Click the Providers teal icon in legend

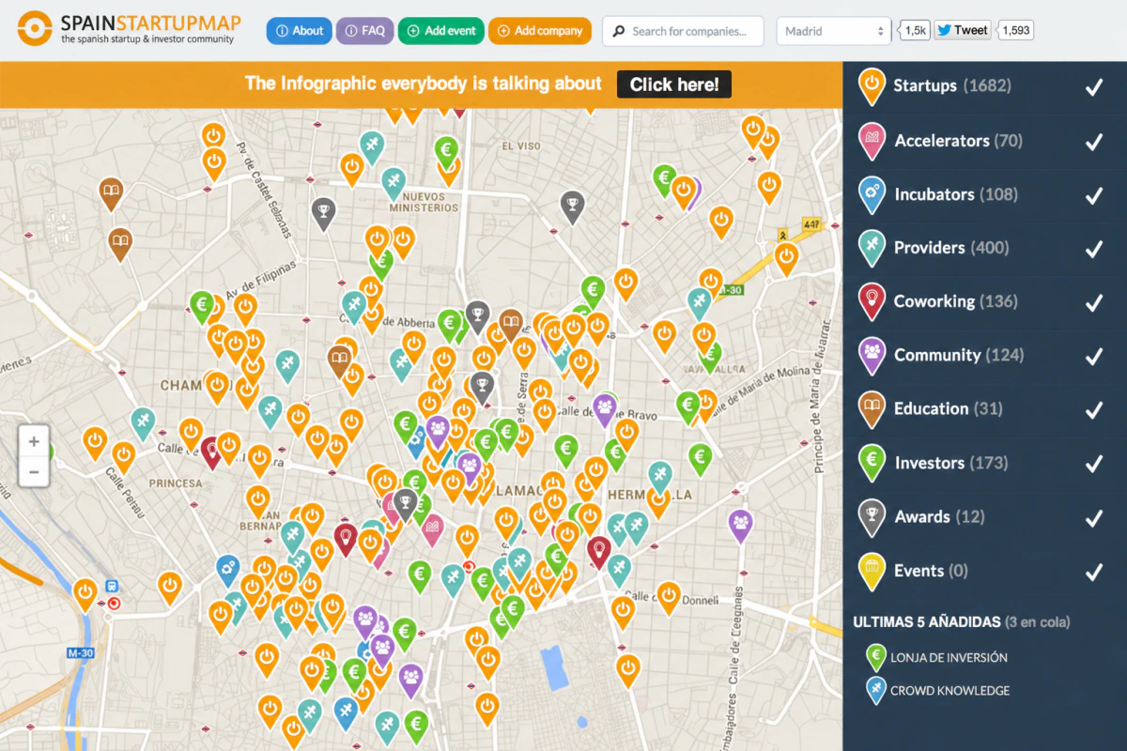click(872, 248)
